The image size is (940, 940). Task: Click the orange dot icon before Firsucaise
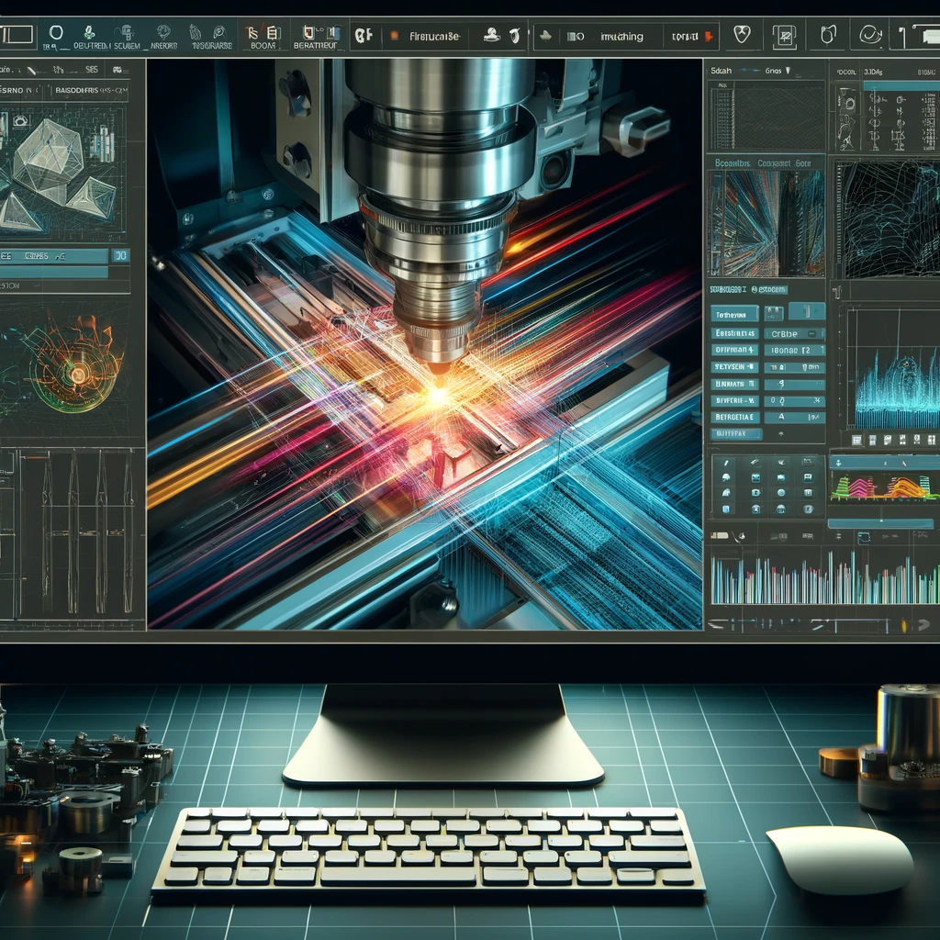(x=395, y=37)
